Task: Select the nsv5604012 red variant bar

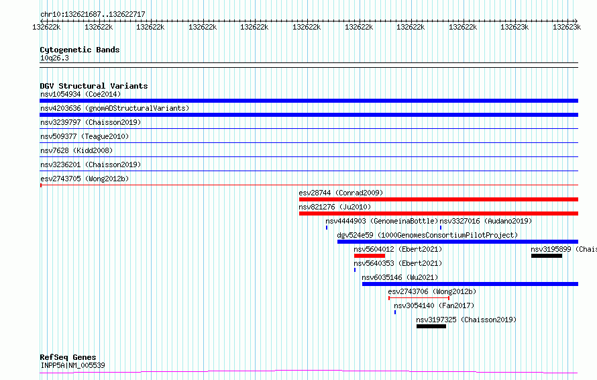Action: pos(370,256)
